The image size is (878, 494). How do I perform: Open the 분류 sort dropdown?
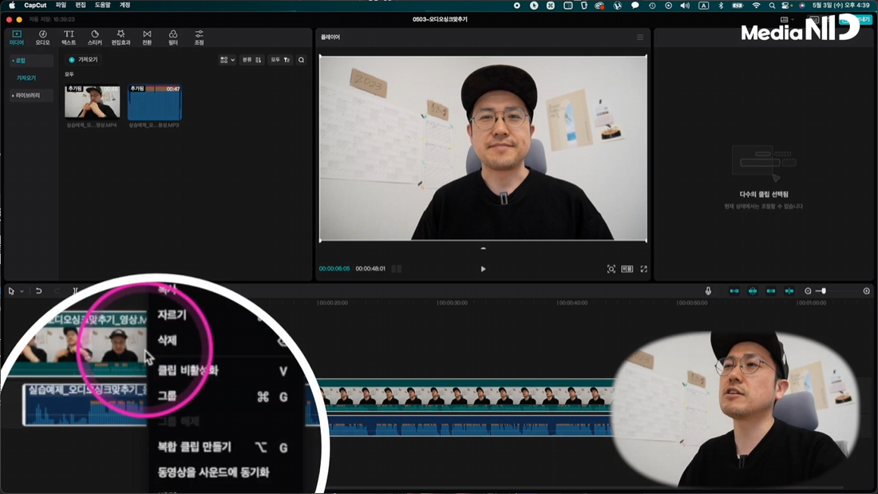(x=251, y=60)
